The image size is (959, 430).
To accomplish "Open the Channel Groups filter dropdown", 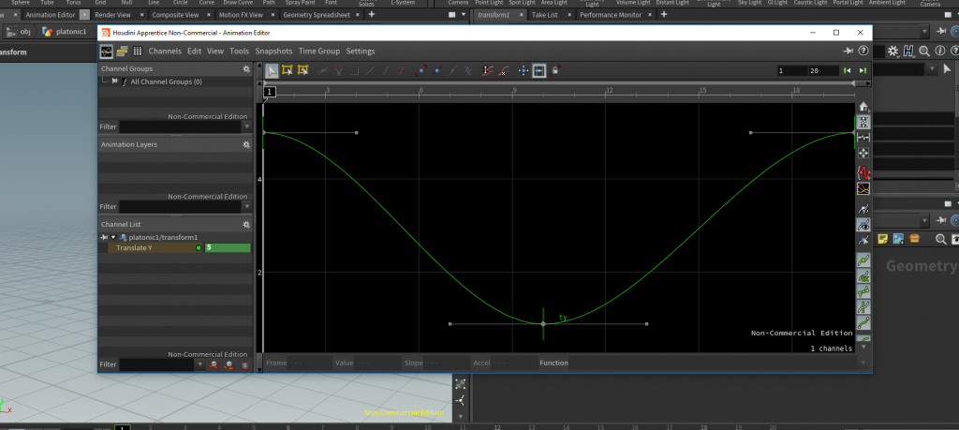I will [x=246, y=126].
